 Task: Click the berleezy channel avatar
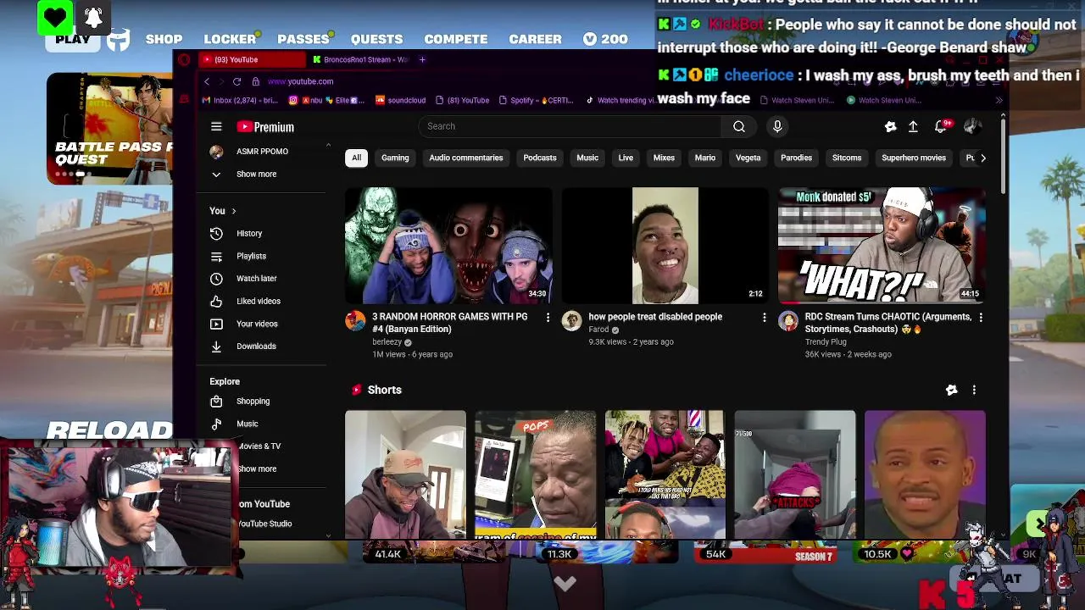355,321
